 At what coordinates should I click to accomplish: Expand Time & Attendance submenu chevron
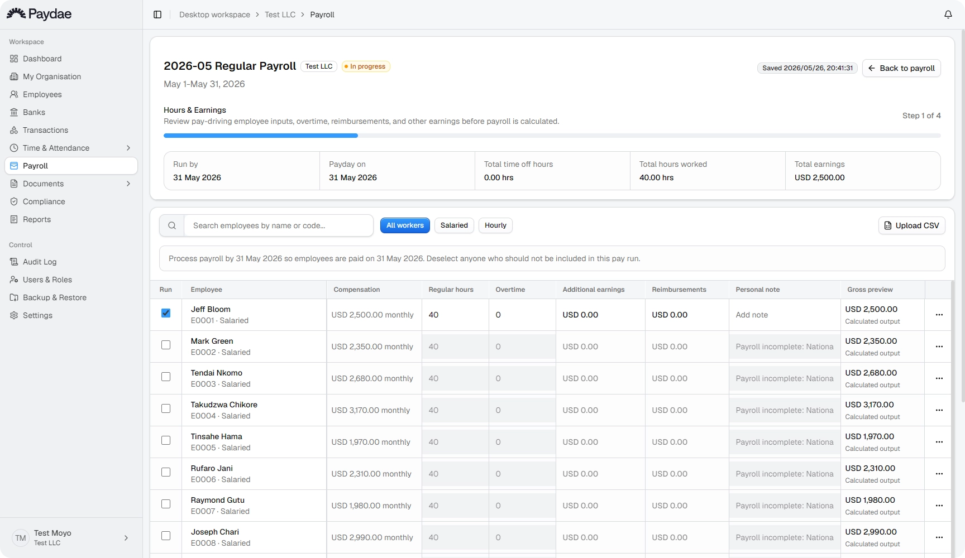[x=128, y=148]
